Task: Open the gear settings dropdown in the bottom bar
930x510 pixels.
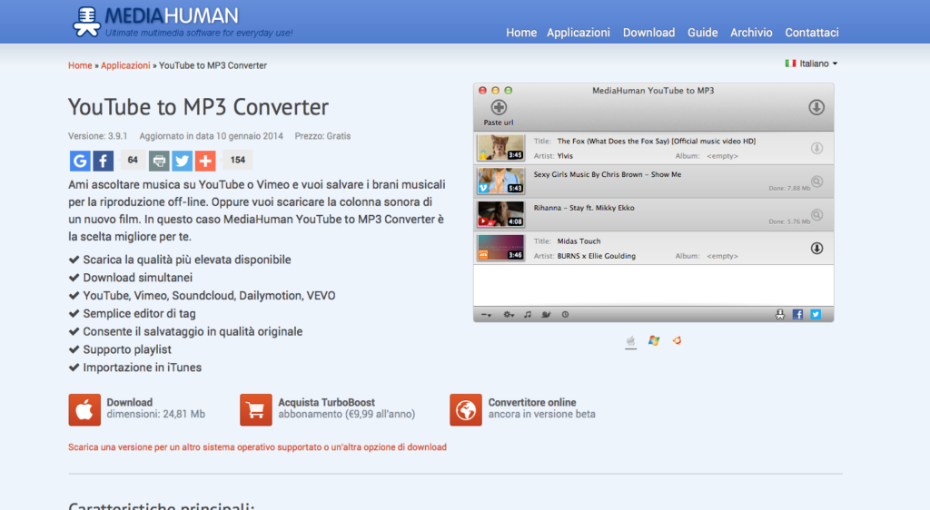Action: [x=509, y=315]
